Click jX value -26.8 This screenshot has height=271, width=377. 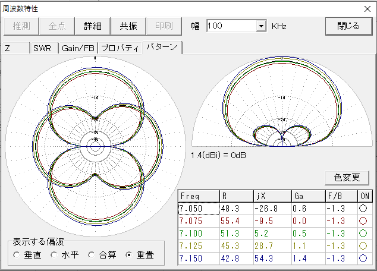coord(272,208)
